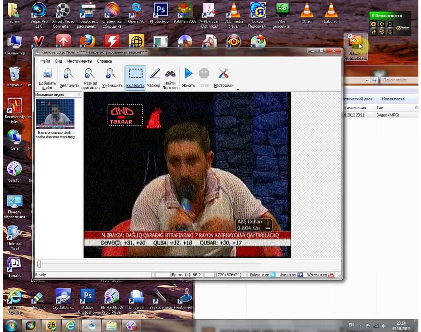Open the Вид menu
The image size is (421, 332).
(59, 61)
